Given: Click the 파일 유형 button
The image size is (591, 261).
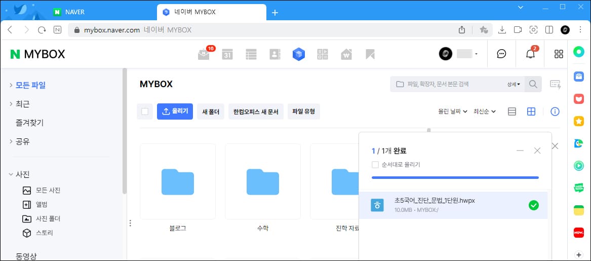Looking at the screenshot, I should (x=304, y=111).
